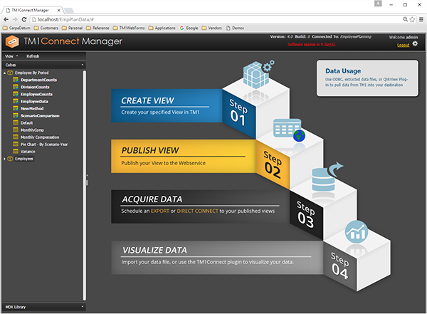Click the Pie Chart view icon
The image size is (427, 314).
point(16,145)
